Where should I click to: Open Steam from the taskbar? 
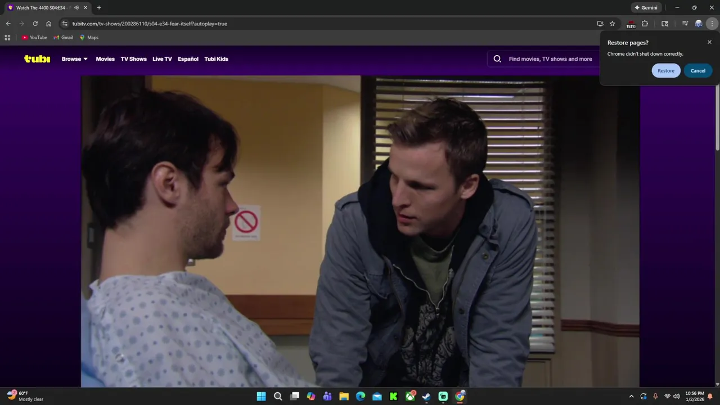click(426, 397)
